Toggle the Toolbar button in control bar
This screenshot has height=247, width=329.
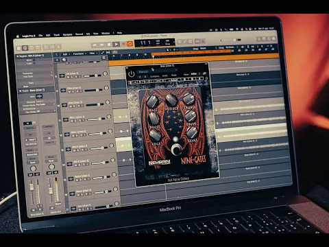(x=38, y=47)
